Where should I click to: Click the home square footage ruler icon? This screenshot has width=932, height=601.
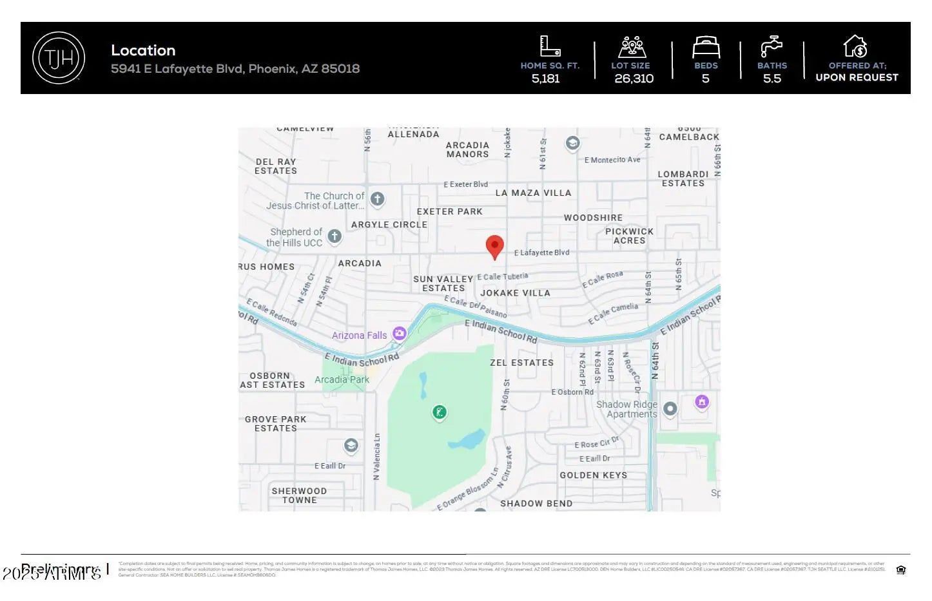point(549,46)
